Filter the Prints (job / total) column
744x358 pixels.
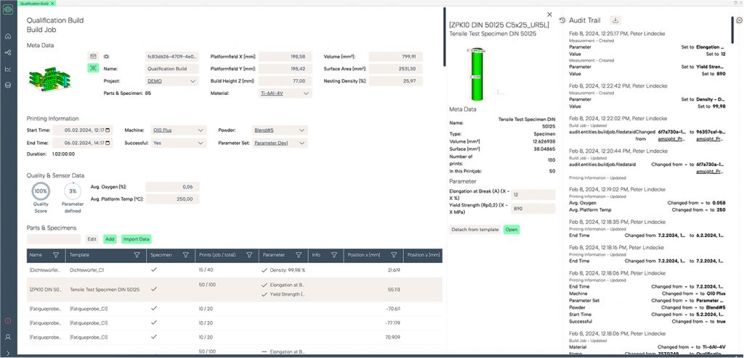click(x=249, y=255)
